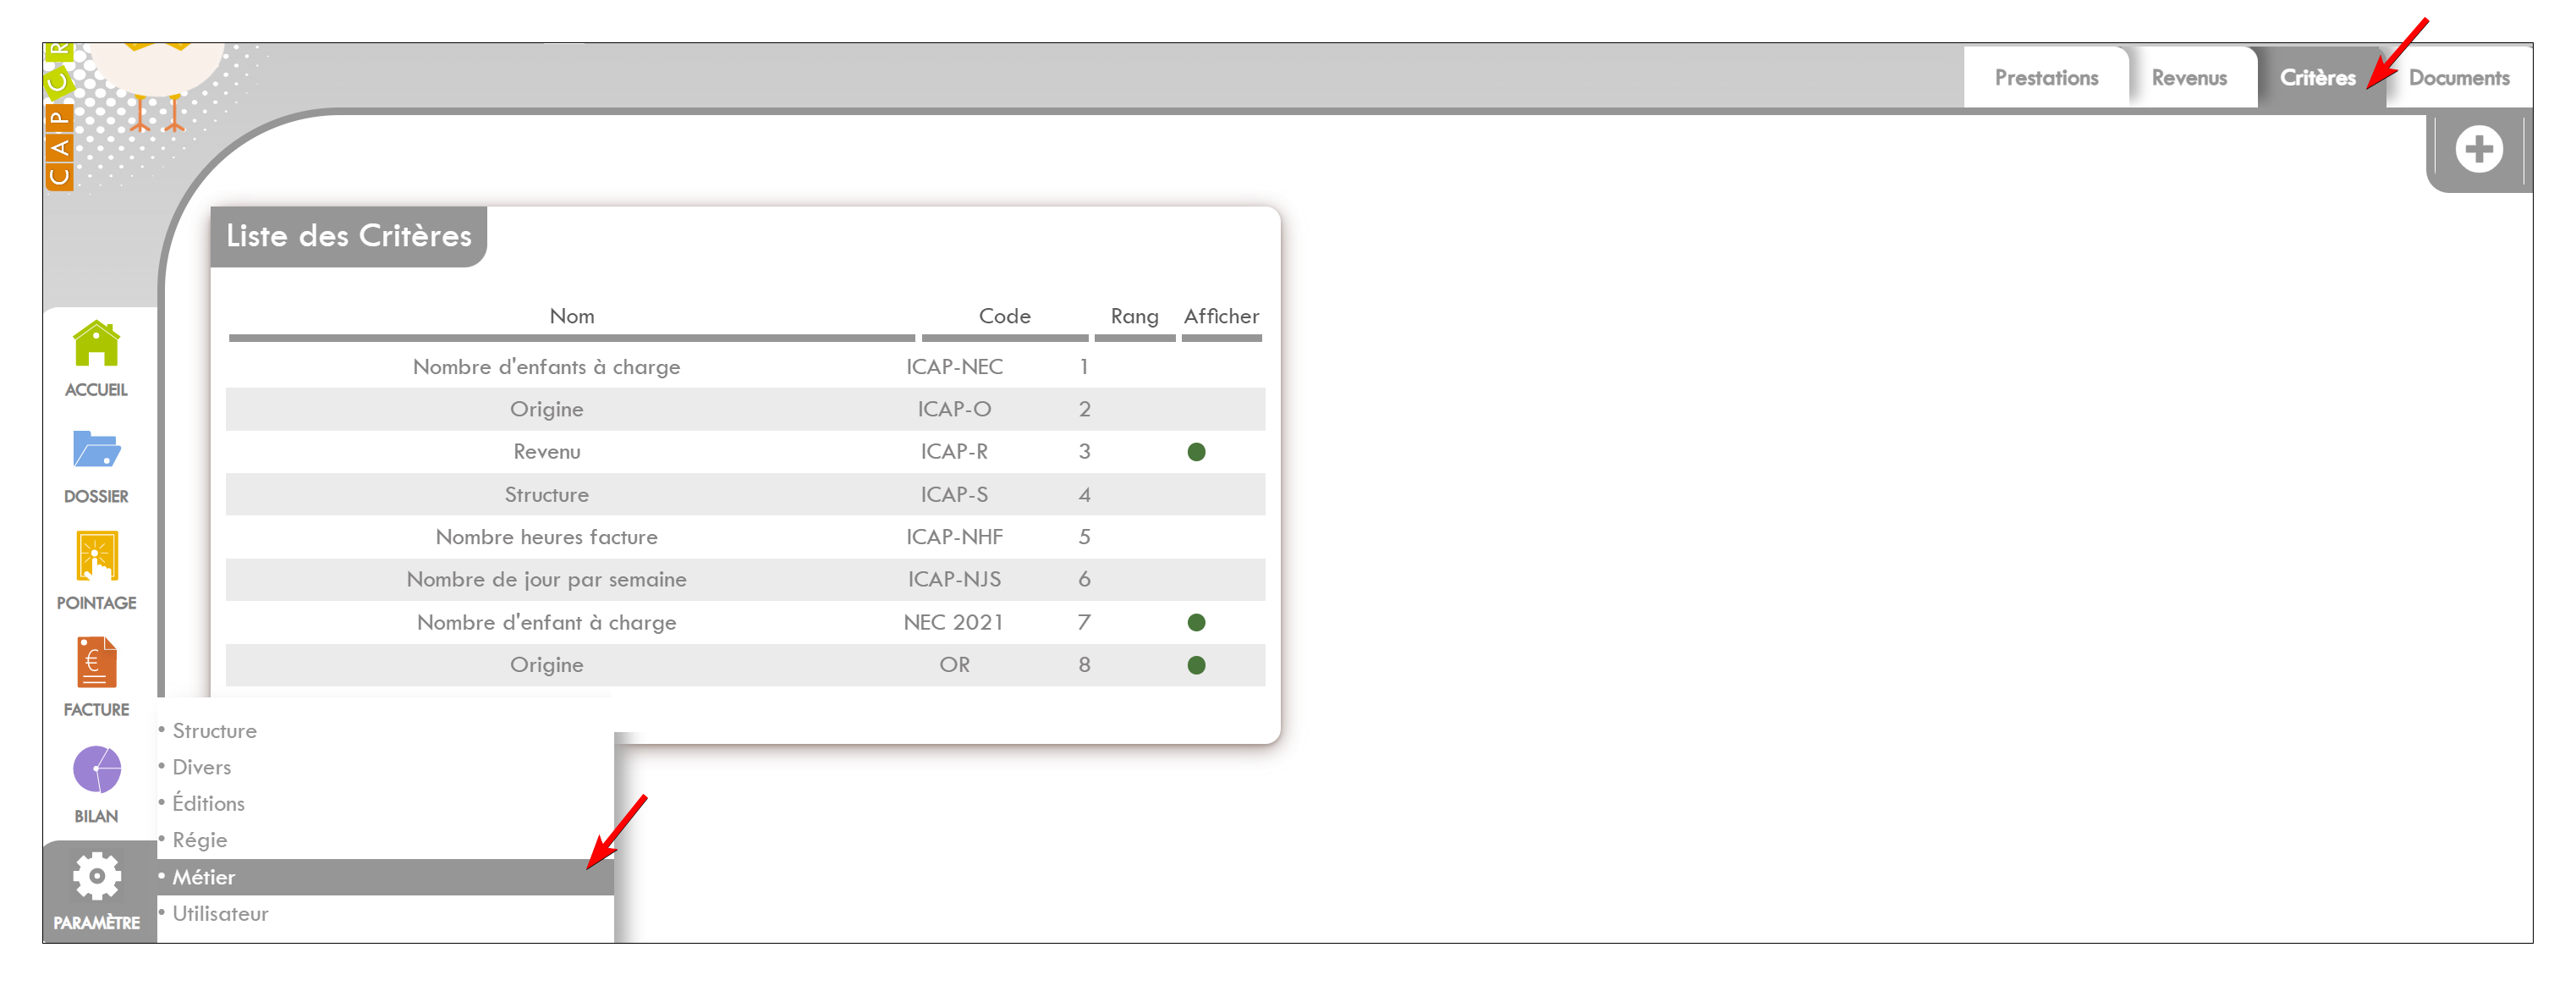
Task: Select the 'Nombre d'enfants à charge' row
Action: coord(745,367)
